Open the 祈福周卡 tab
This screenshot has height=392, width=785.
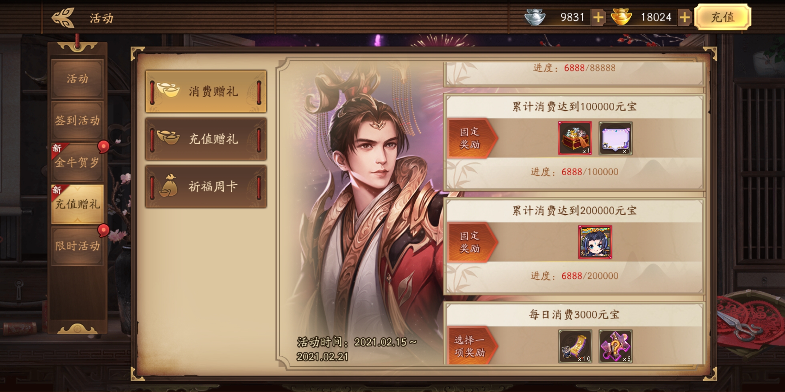point(206,187)
